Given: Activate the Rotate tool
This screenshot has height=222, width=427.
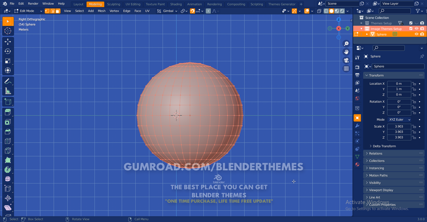Looking at the screenshot, I should point(8,51).
